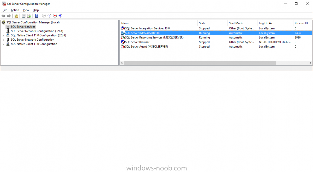Select SQL Server Configuration Manager (Local) root
The height and width of the screenshot is (172, 313).
pyautogui.click(x=33, y=22)
